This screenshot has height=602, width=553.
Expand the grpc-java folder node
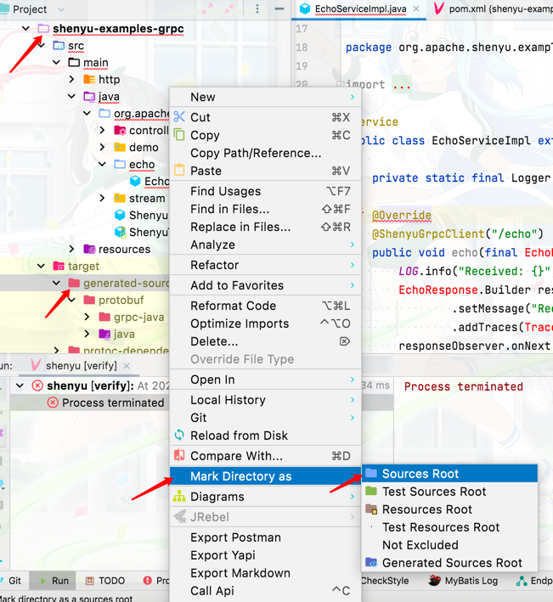point(87,318)
